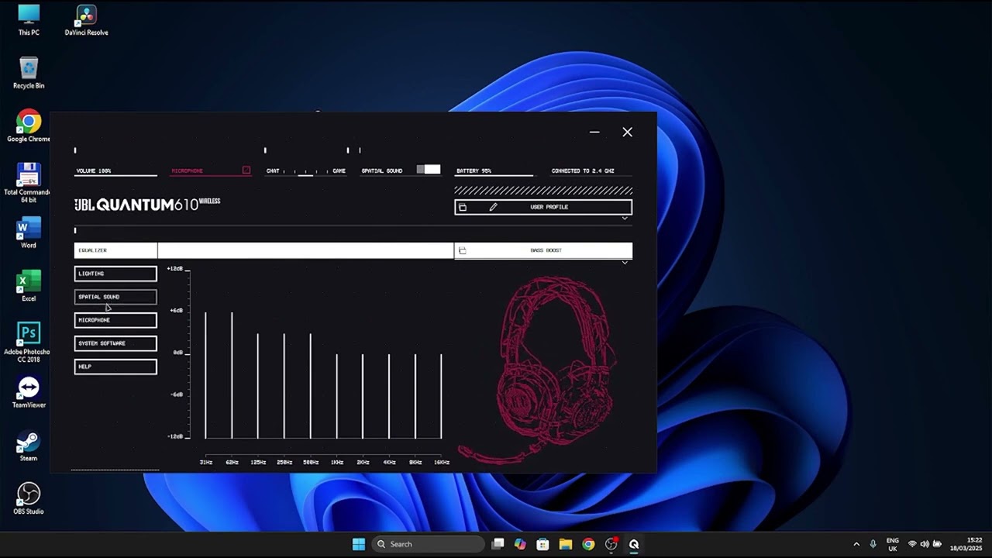
Task: Open Recycle Bin desktop icon
Action: pos(29,73)
